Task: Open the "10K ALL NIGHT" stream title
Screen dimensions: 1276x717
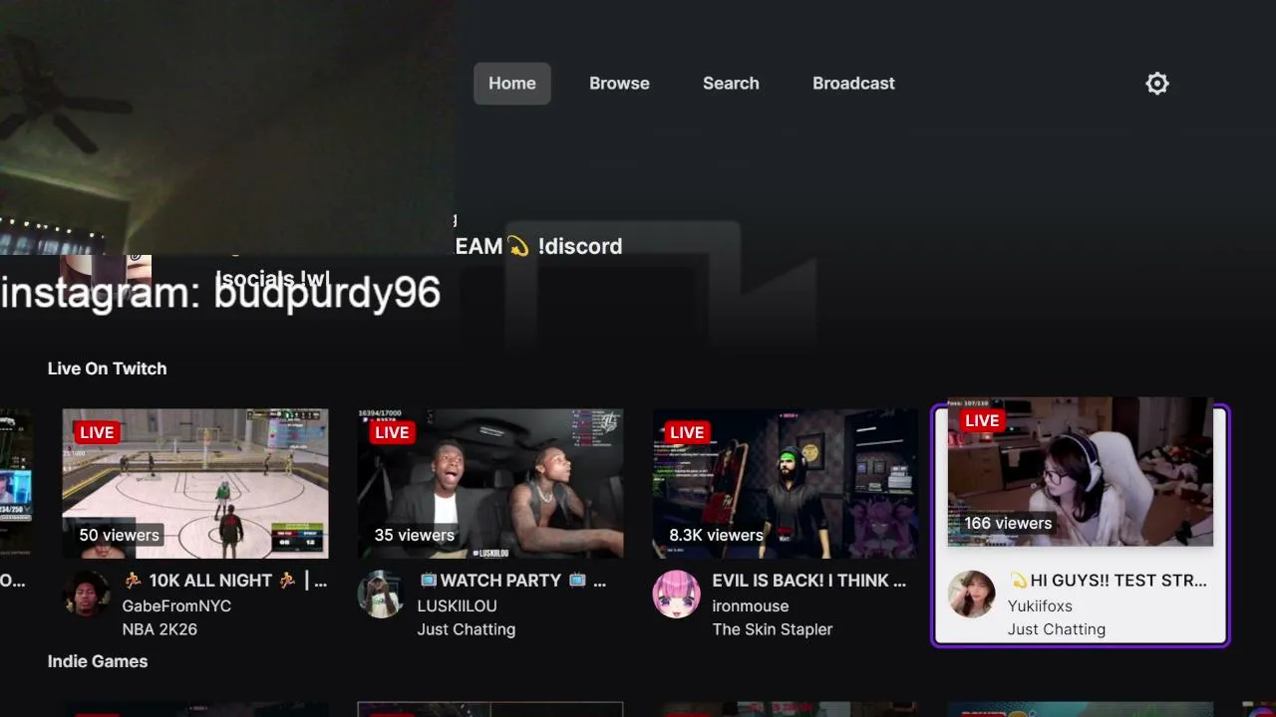Action: coord(225,581)
